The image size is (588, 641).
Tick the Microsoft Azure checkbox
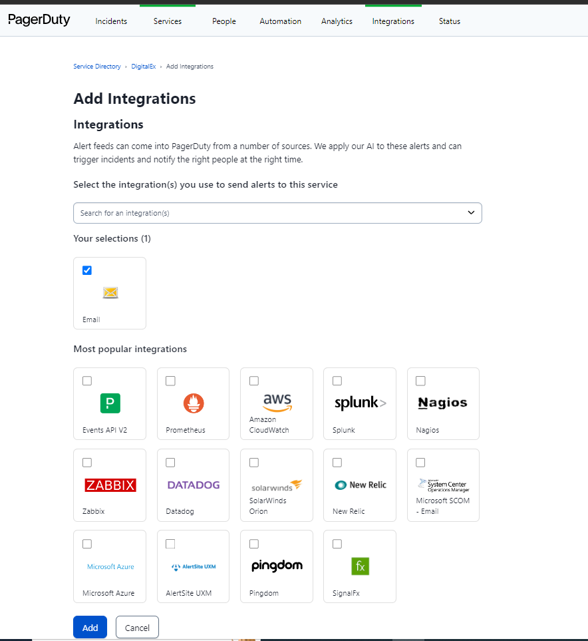click(x=87, y=544)
